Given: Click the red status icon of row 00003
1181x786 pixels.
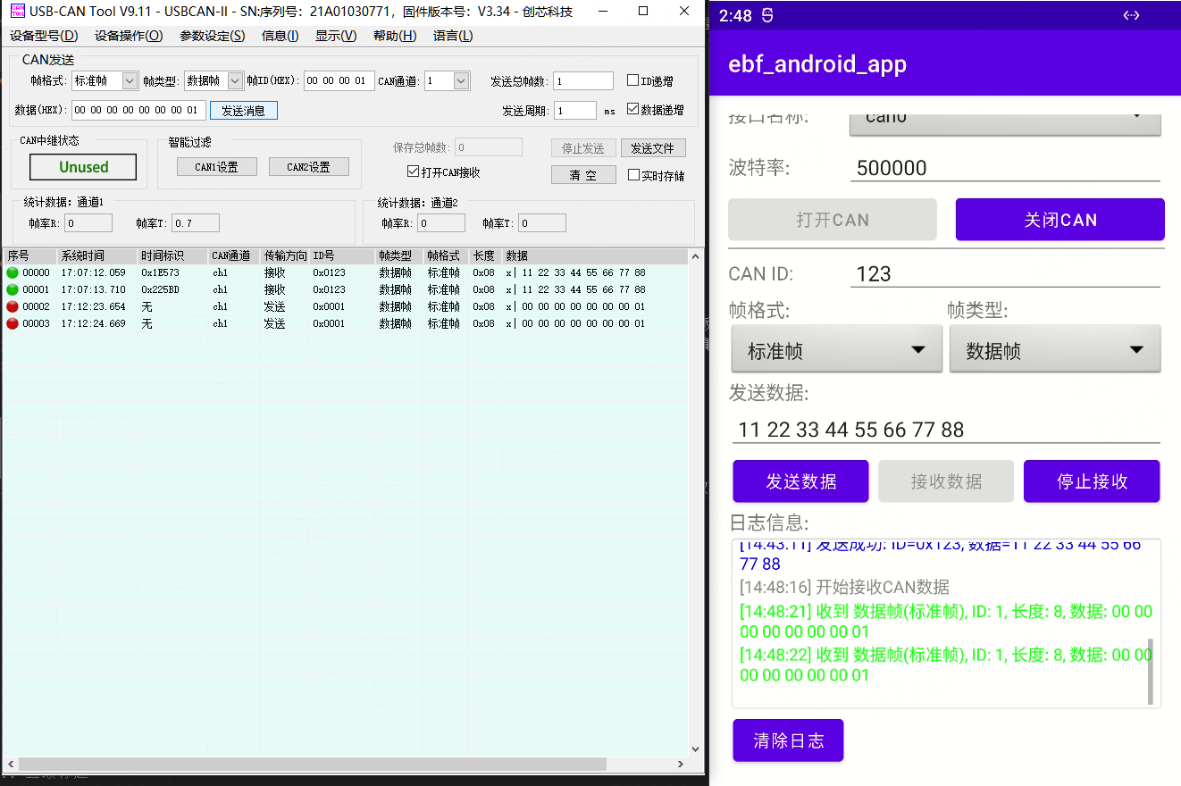Looking at the screenshot, I should click(x=13, y=323).
